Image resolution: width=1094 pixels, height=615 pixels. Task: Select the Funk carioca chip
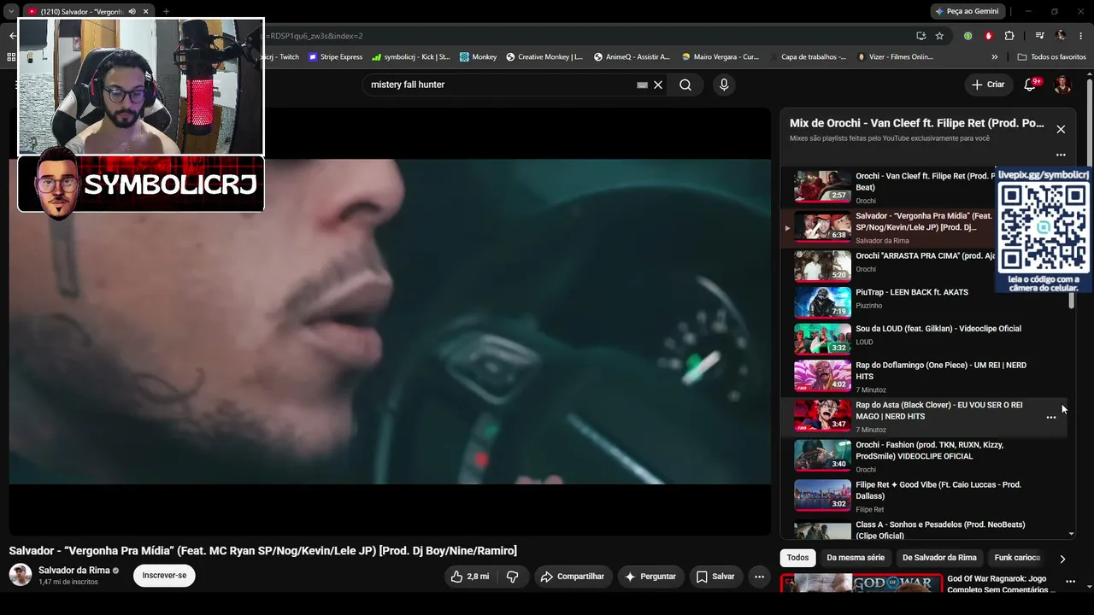pyautogui.click(x=1017, y=558)
